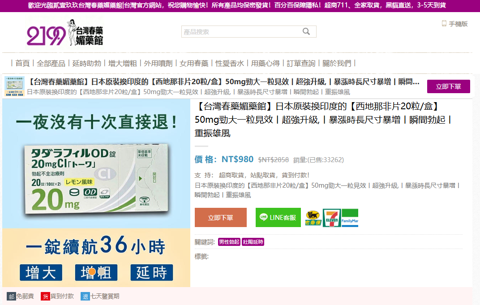Click the 手機版 mobile phone icon
The image size is (480, 305).
(444, 24)
